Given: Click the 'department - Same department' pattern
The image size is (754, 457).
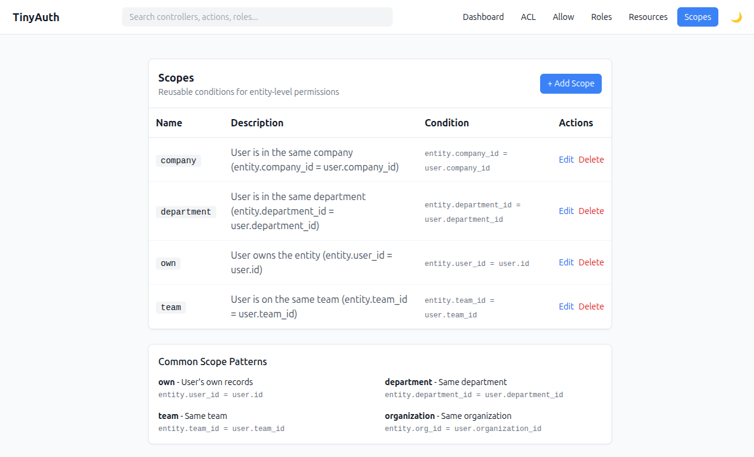Looking at the screenshot, I should 446,382.
